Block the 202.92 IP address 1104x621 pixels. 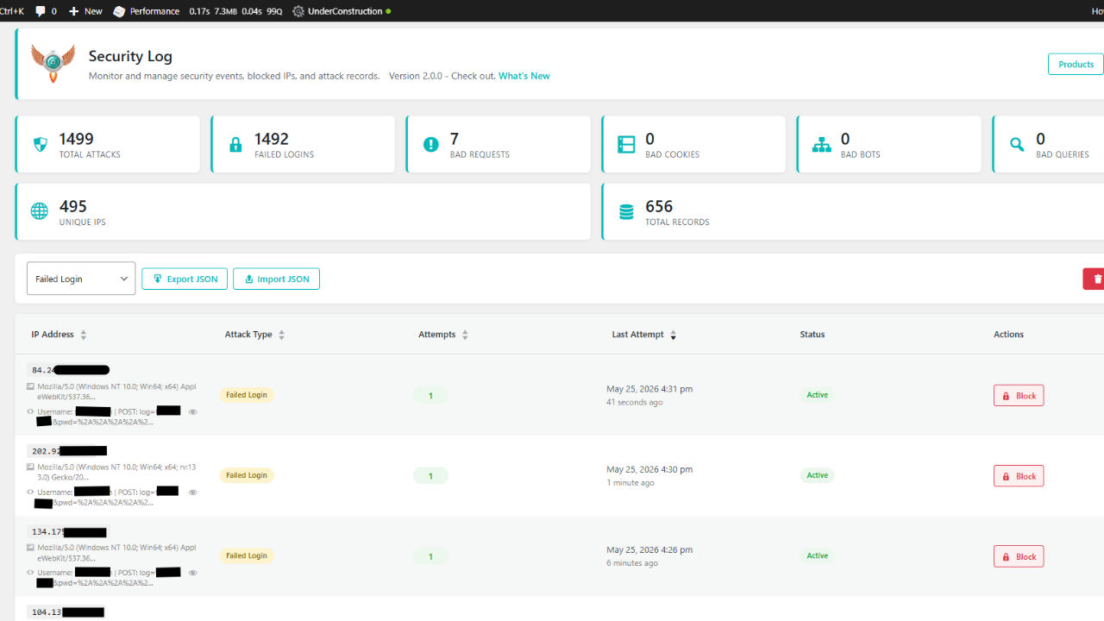[x=1019, y=476]
